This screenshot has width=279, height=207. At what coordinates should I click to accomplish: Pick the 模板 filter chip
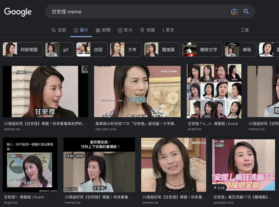(241, 50)
